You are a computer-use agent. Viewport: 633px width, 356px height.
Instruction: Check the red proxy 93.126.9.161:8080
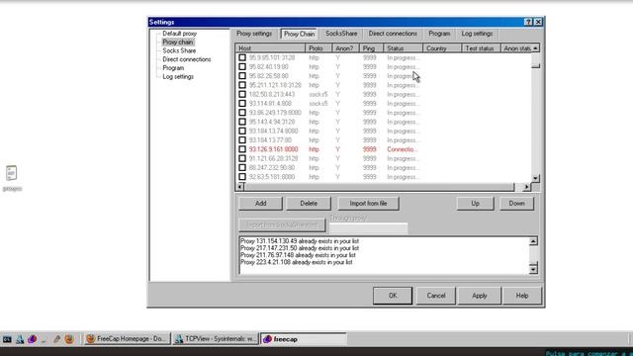click(242, 149)
